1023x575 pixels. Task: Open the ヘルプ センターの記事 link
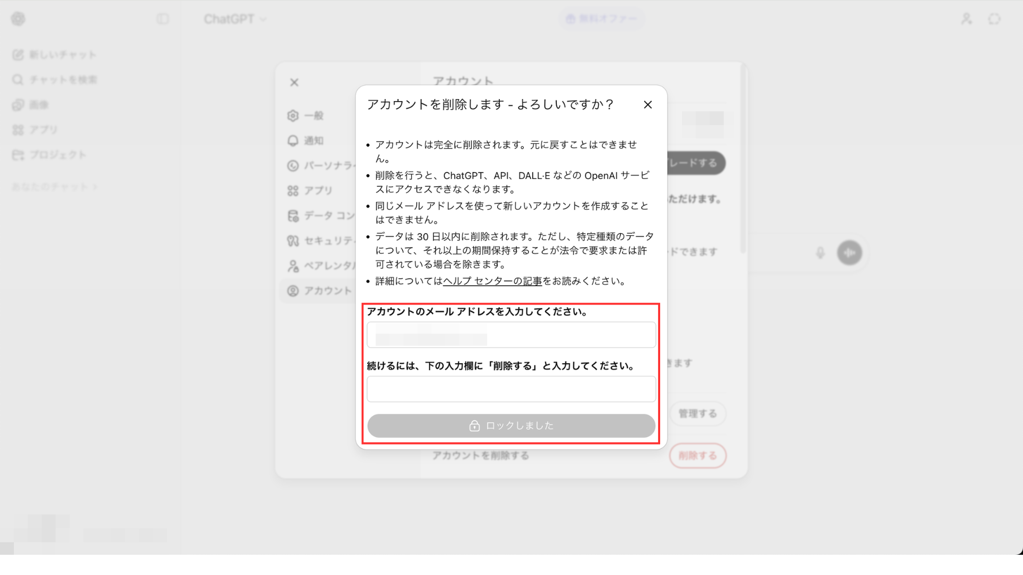click(492, 281)
